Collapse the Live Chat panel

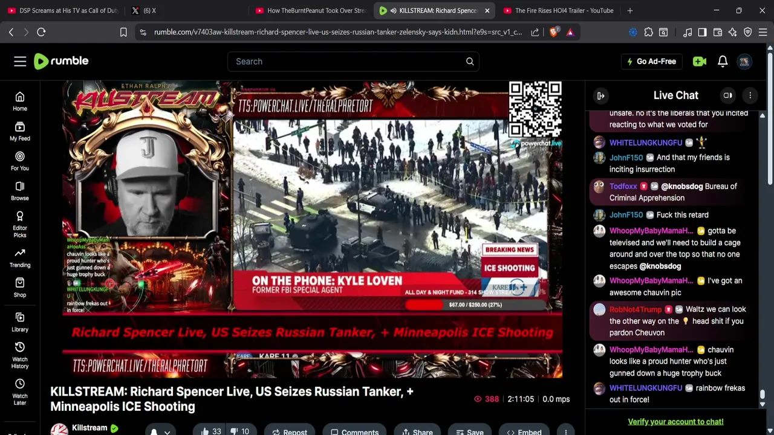pos(601,95)
